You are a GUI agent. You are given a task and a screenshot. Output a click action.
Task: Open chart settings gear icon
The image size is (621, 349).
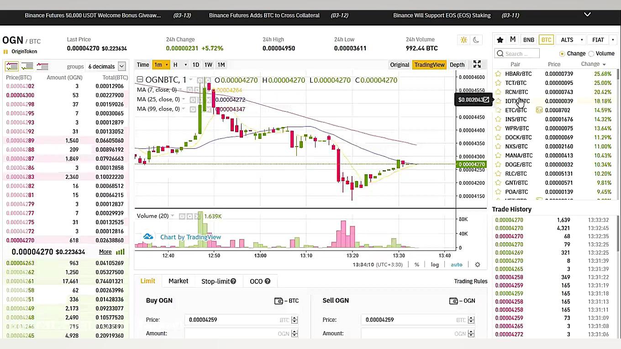click(478, 265)
